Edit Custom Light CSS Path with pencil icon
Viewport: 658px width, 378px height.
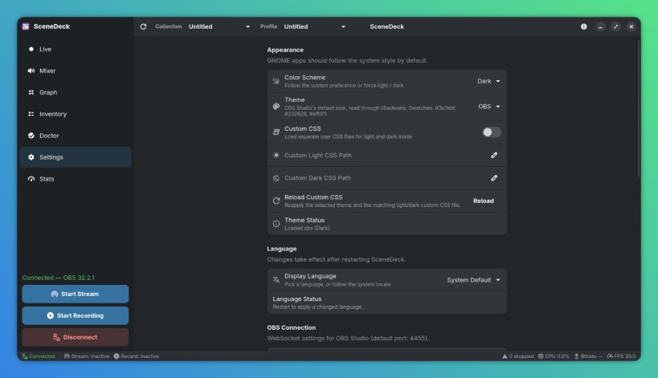(x=494, y=155)
